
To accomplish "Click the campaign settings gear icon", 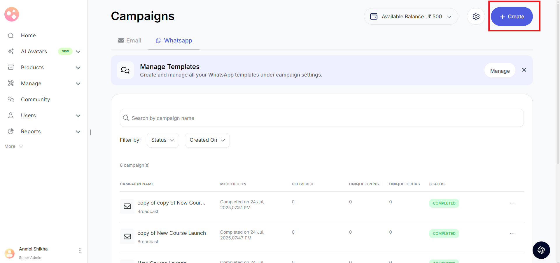I will (x=476, y=17).
